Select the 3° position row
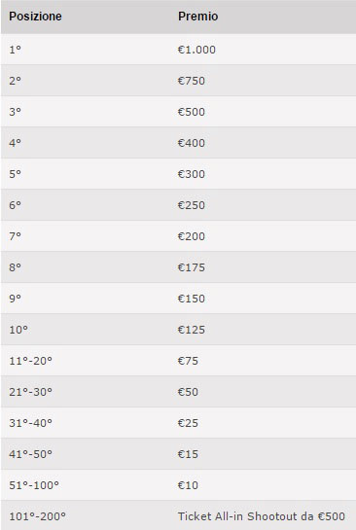356x530 pixels. pyautogui.click(x=178, y=112)
